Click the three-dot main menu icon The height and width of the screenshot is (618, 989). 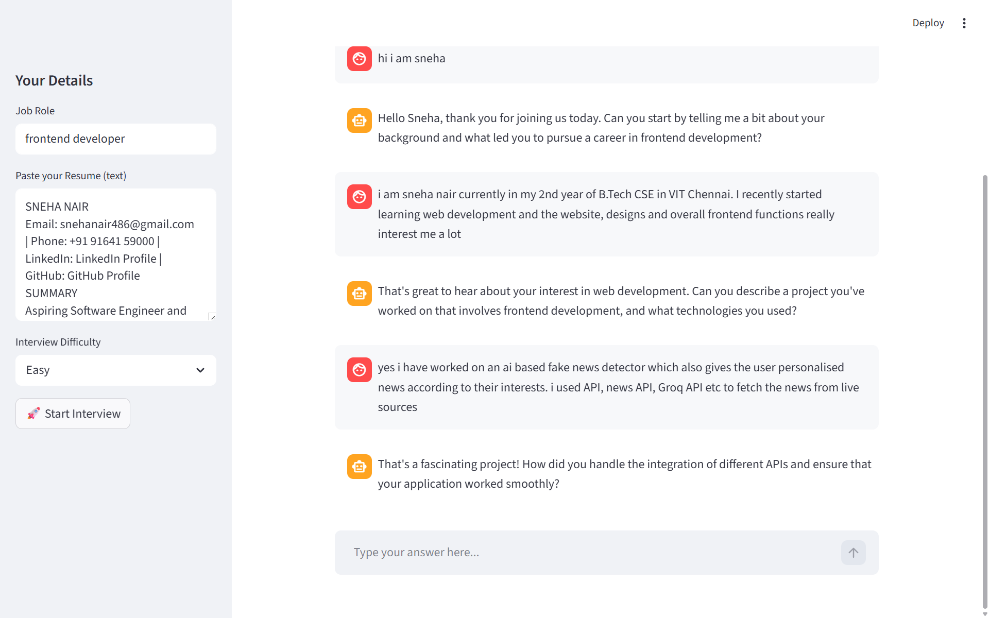point(964,23)
